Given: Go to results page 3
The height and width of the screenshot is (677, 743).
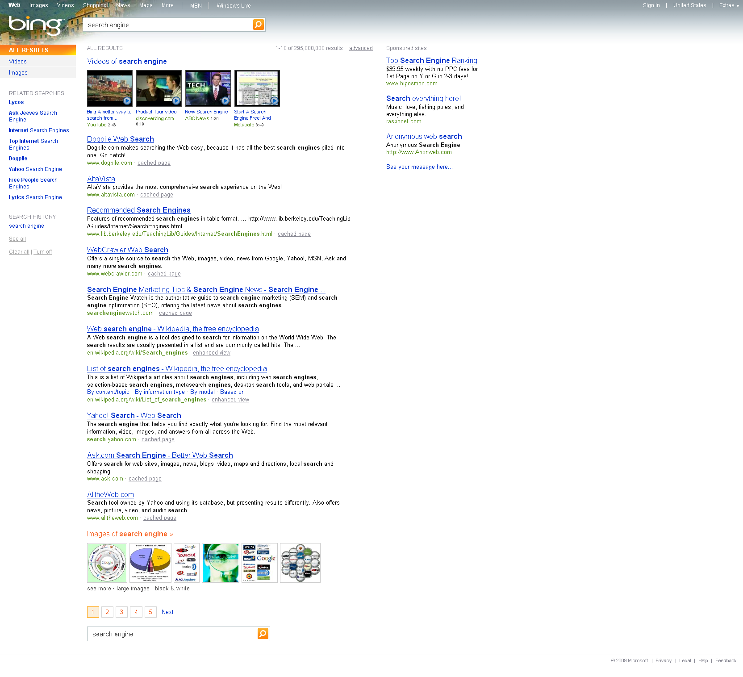Looking at the screenshot, I should point(121,612).
